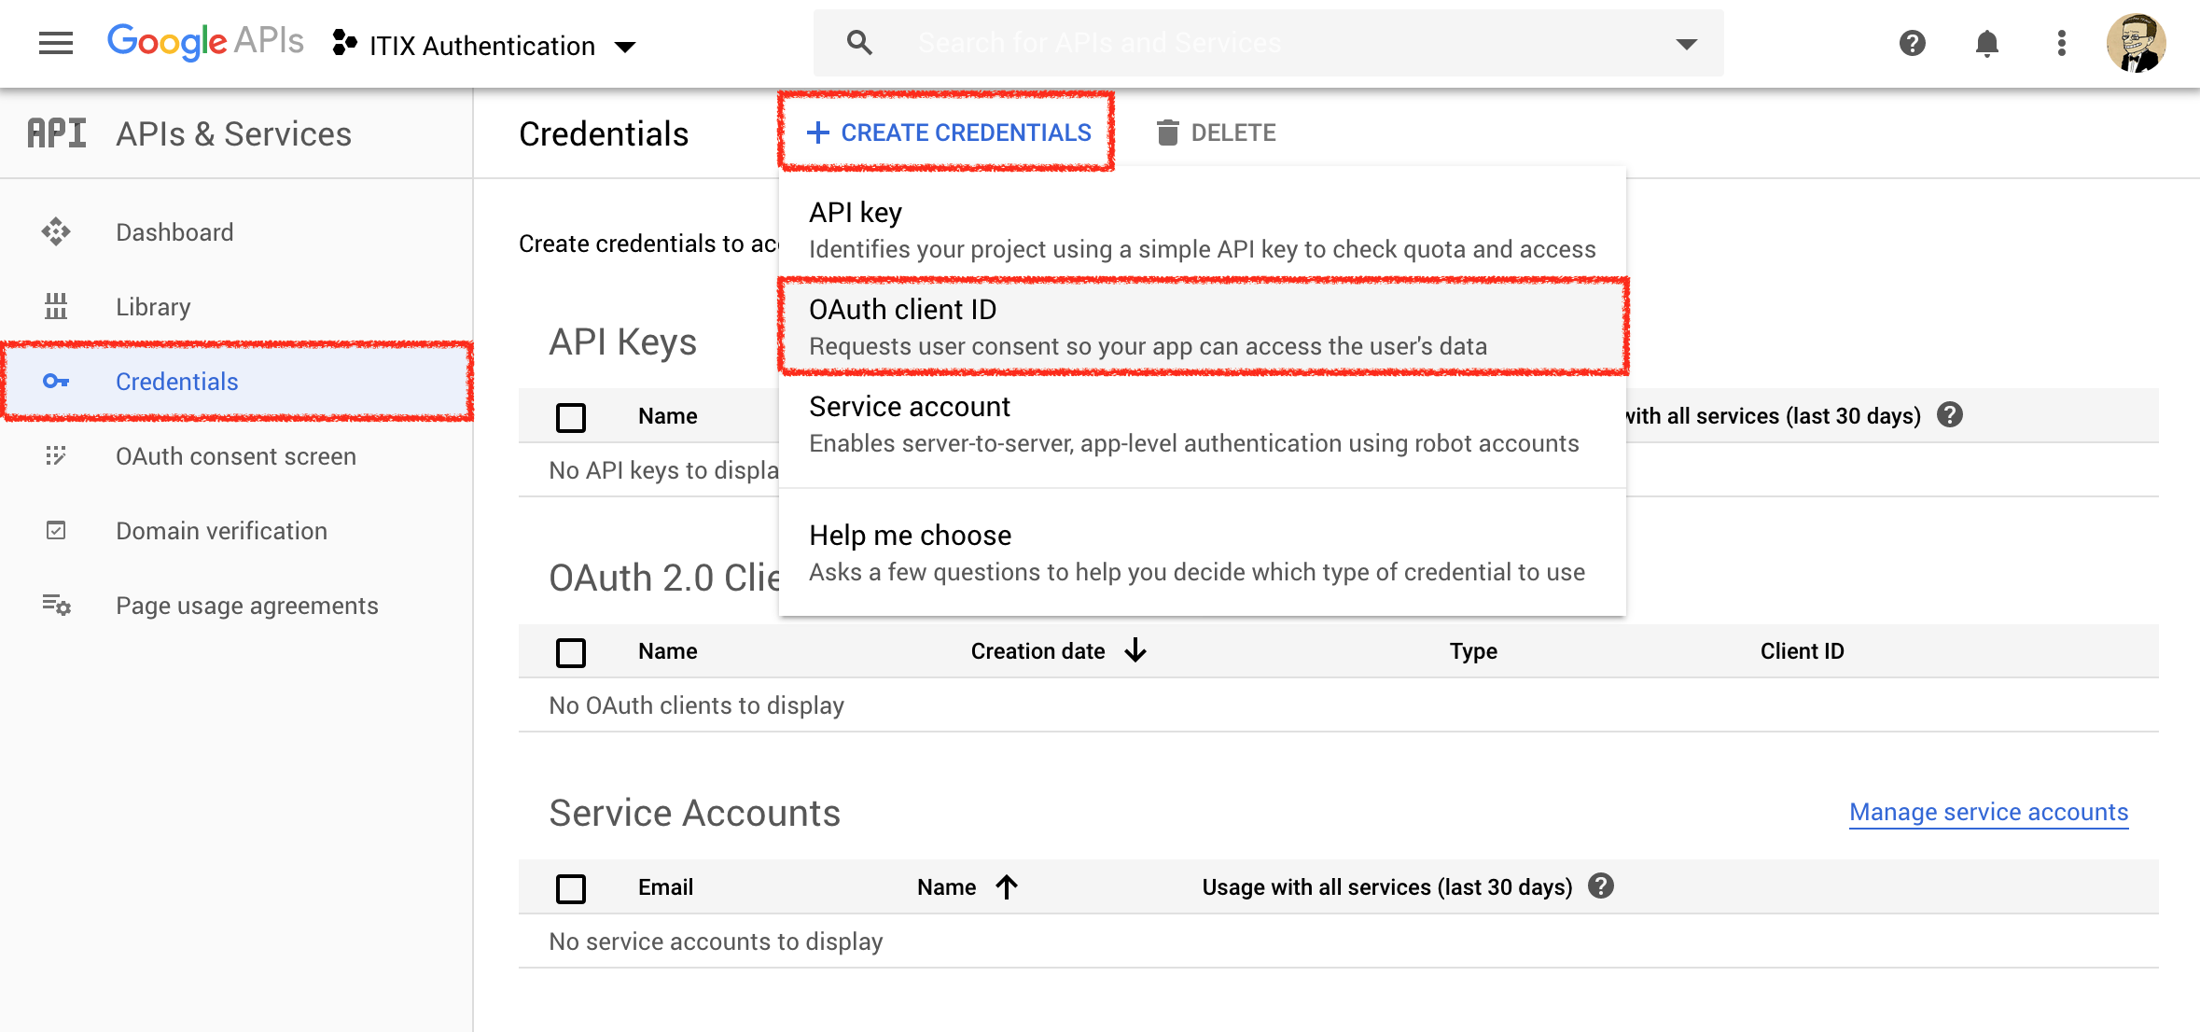Click the Dashboard sidebar icon
Image resolution: width=2200 pixels, height=1032 pixels.
pyautogui.click(x=56, y=231)
